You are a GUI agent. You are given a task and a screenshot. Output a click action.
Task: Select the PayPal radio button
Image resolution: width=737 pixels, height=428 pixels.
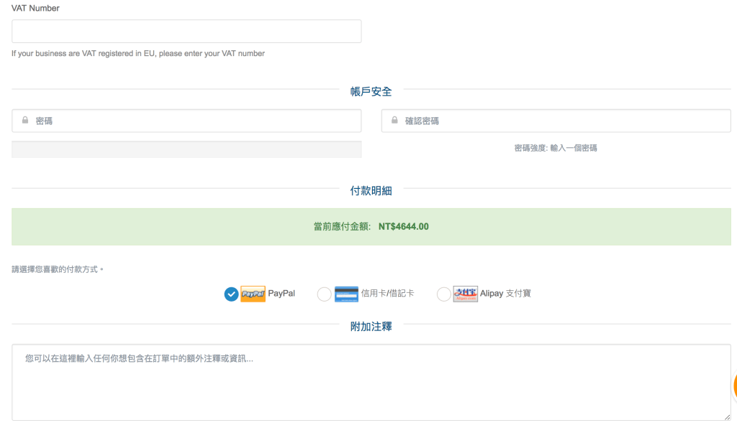(231, 294)
